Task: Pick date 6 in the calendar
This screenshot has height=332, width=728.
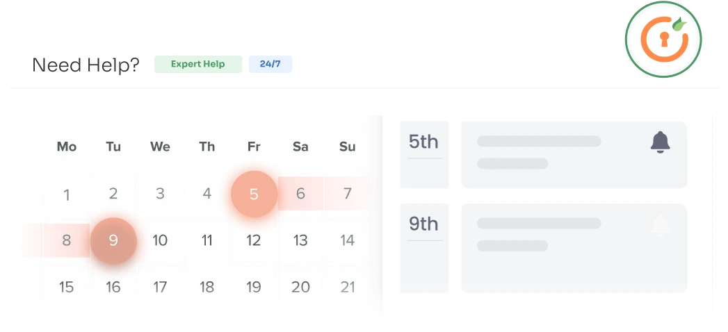Action: click(x=300, y=194)
